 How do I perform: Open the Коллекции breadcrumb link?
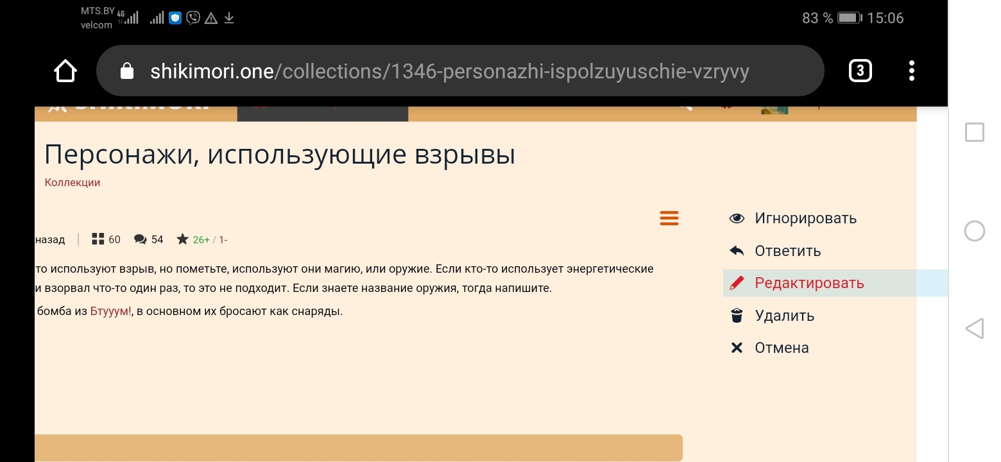[x=73, y=182]
